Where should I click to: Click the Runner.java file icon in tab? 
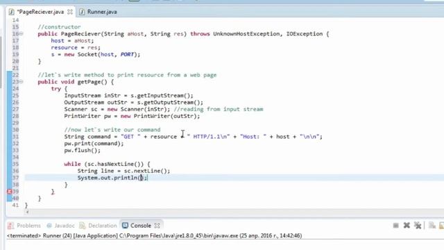click(x=82, y=12)
